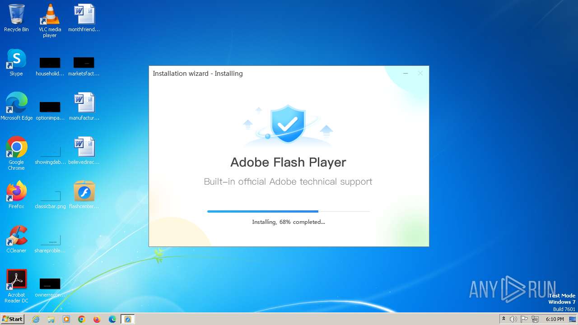Open the Windows Start menu
Screen dimensions: 578x325
coord(12,319)
